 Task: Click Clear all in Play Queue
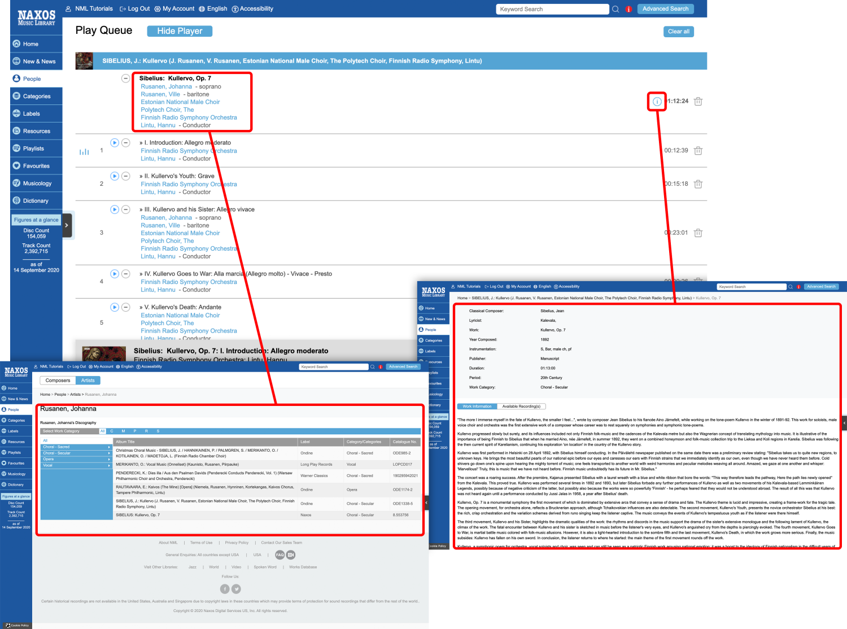pyautogui.click(x=679, y=32)
